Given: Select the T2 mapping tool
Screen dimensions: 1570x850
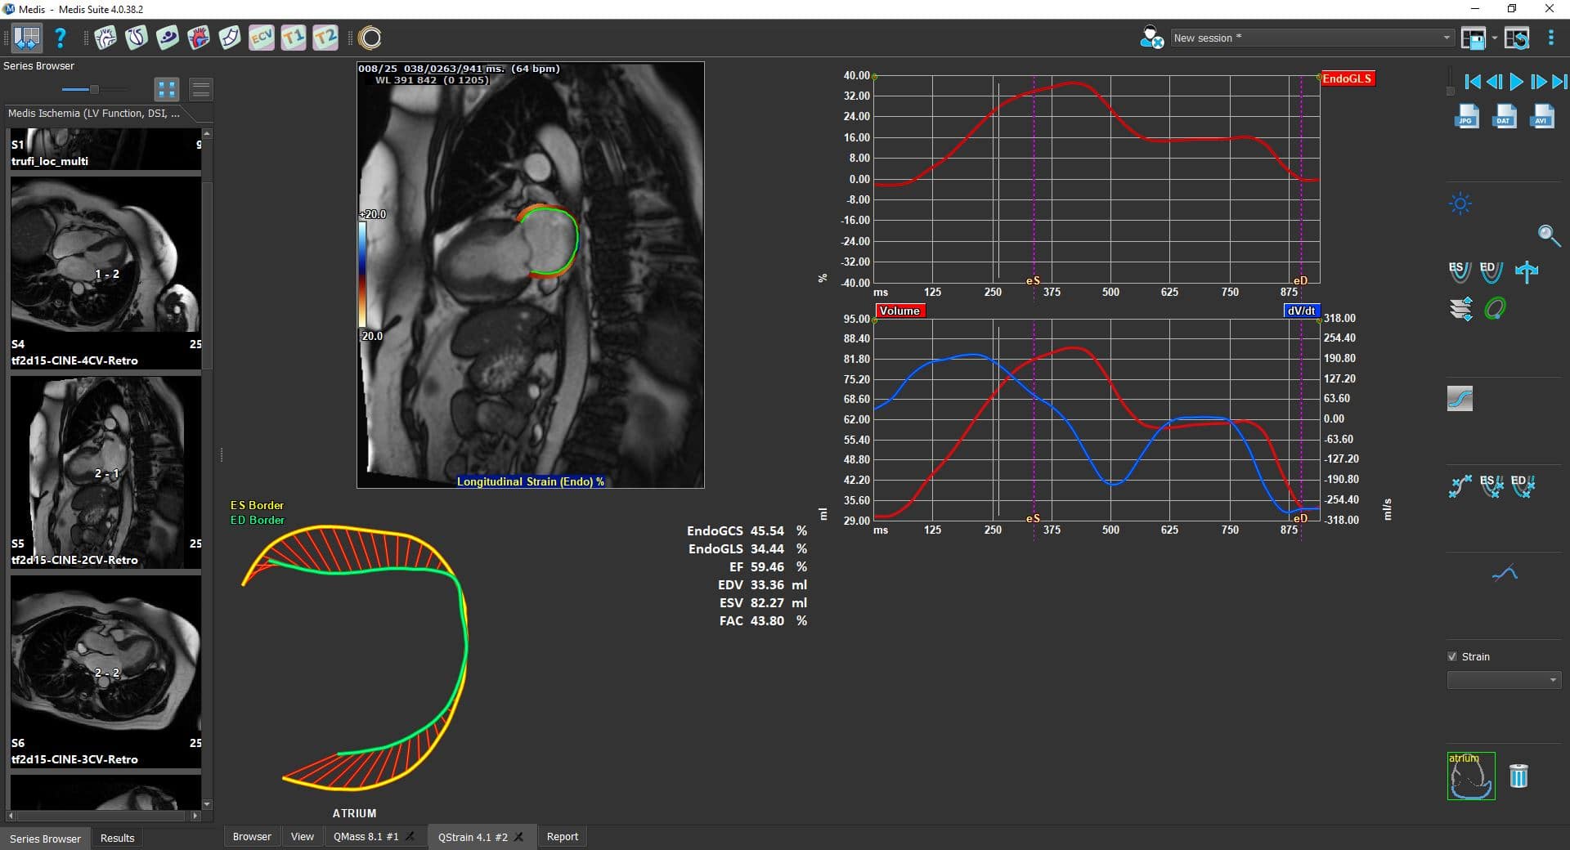Looking at the screenshot, I should [x=324, y=38].
